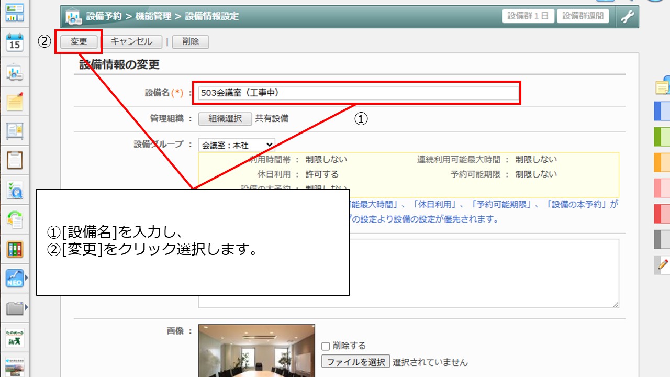Click the 設備名 text input field

pos(356,93)
